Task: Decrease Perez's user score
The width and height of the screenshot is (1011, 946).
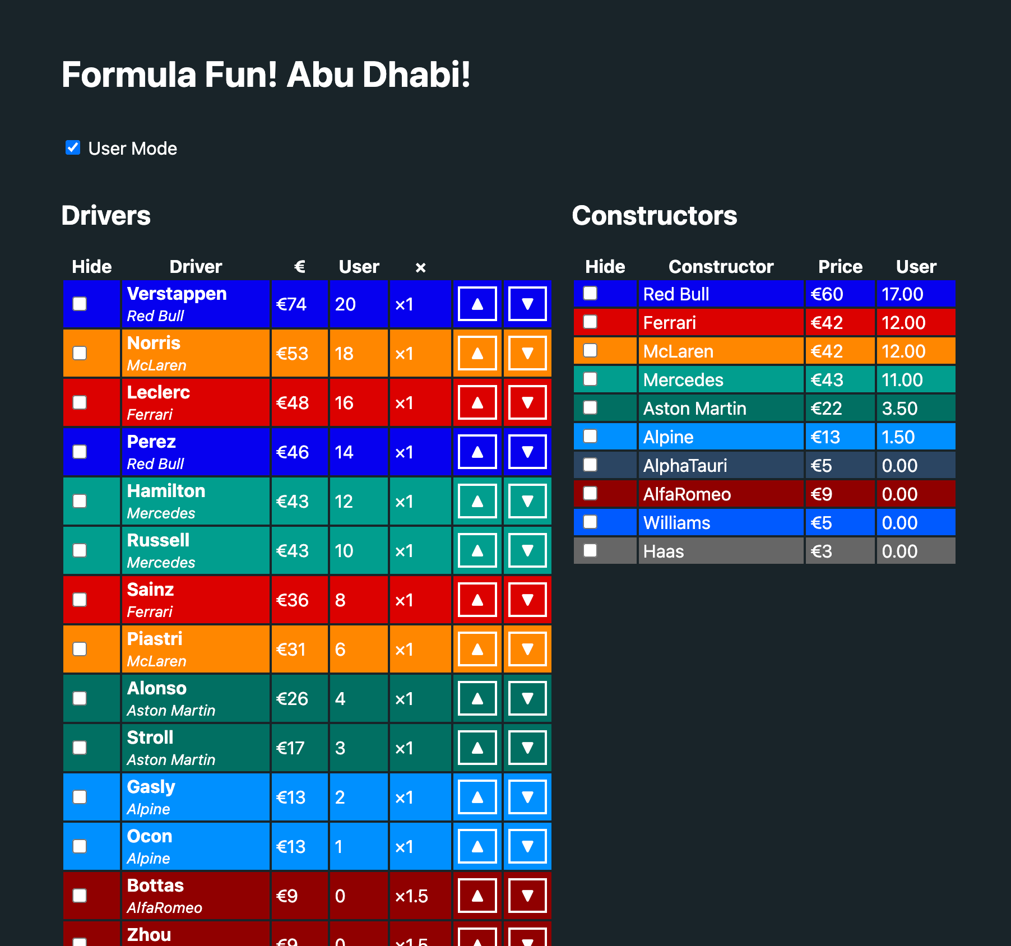Action: (527, 451)
